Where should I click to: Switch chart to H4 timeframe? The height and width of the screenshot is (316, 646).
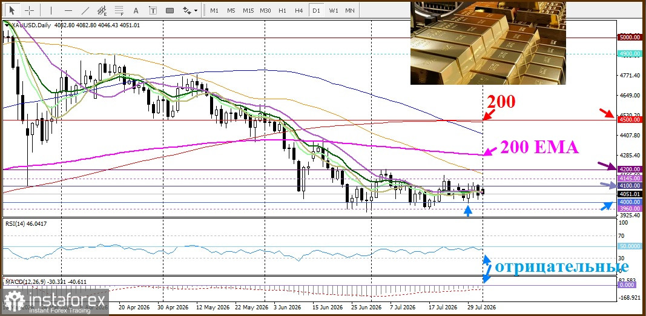pos(299,10)
